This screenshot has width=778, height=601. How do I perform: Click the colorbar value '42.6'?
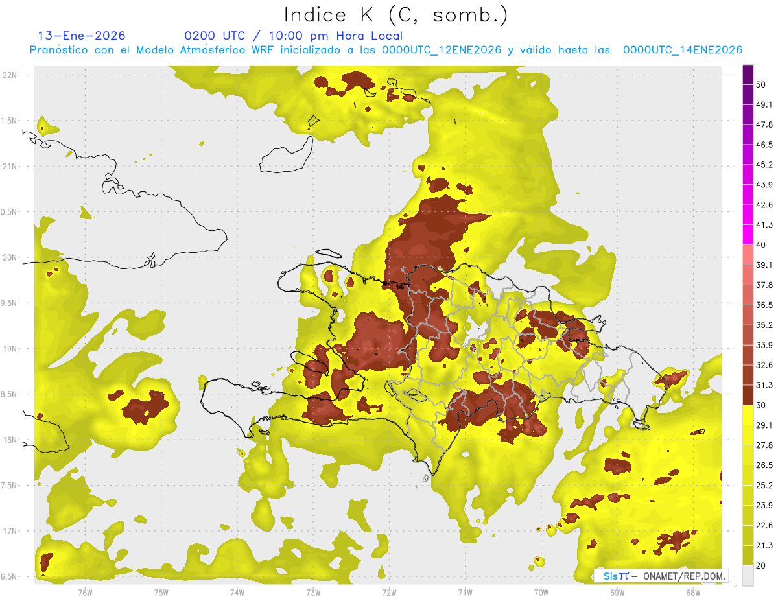[764, 205]
